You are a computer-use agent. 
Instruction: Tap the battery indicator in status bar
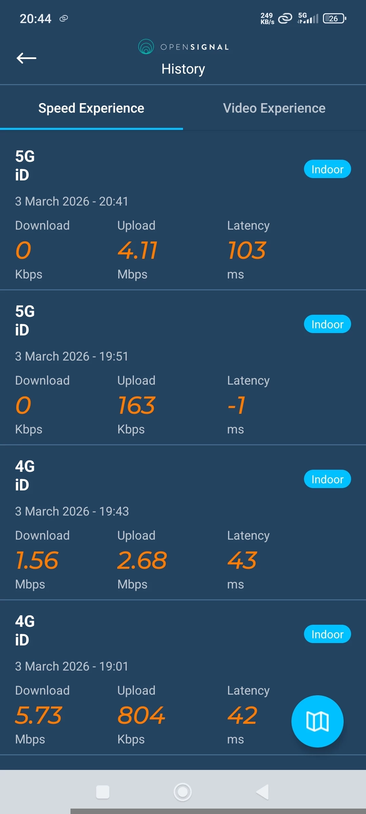[334, 18]
